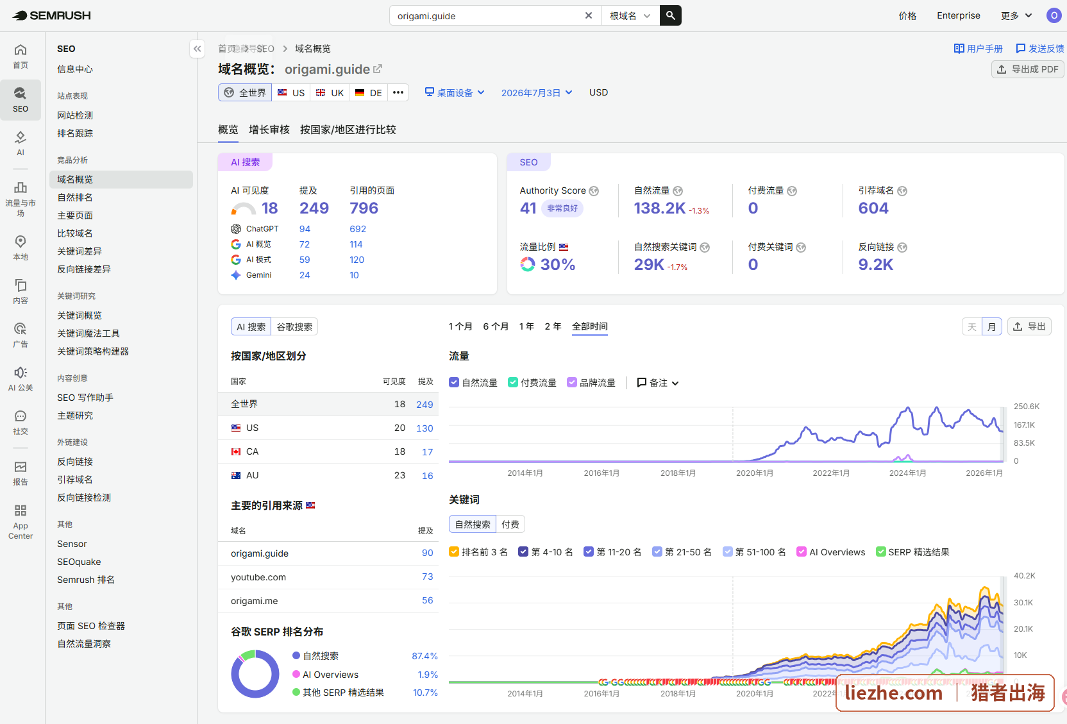
Task: Click the other SERP features legend dot
Action: (x=296, y=692)
